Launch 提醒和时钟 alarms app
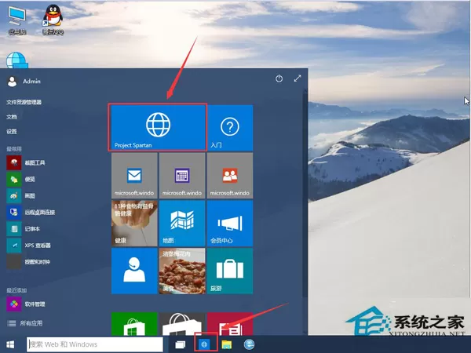Screen dimensions: 471x353 [28, 262]
